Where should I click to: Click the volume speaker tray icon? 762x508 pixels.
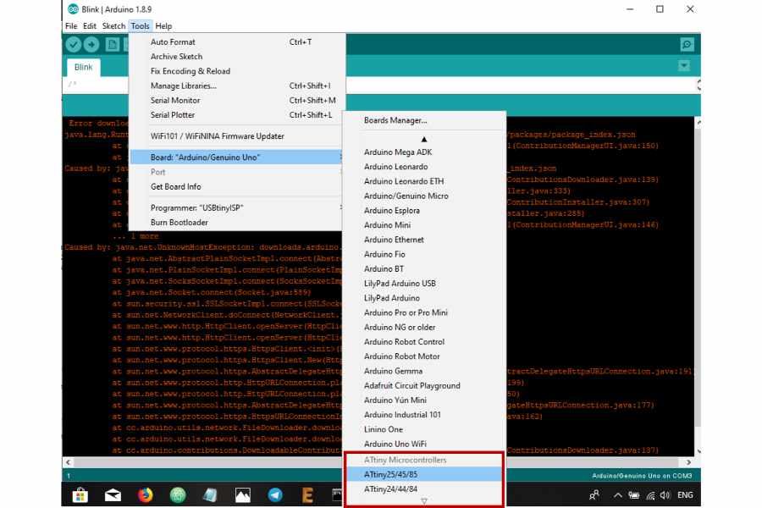click(665, 495)
